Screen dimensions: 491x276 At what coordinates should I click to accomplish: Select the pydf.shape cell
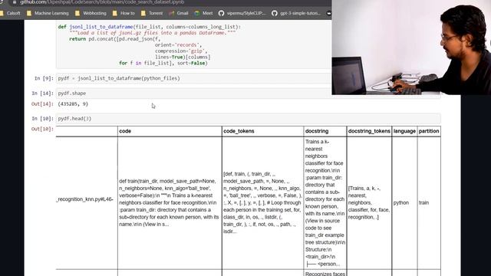click(193, 94)
